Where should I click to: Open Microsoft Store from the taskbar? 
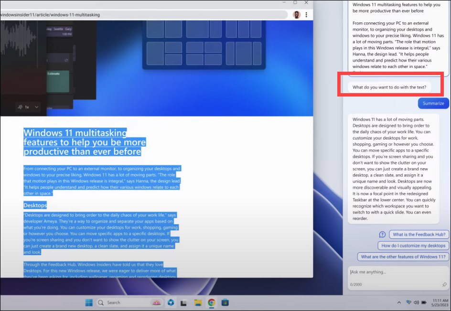225,303
